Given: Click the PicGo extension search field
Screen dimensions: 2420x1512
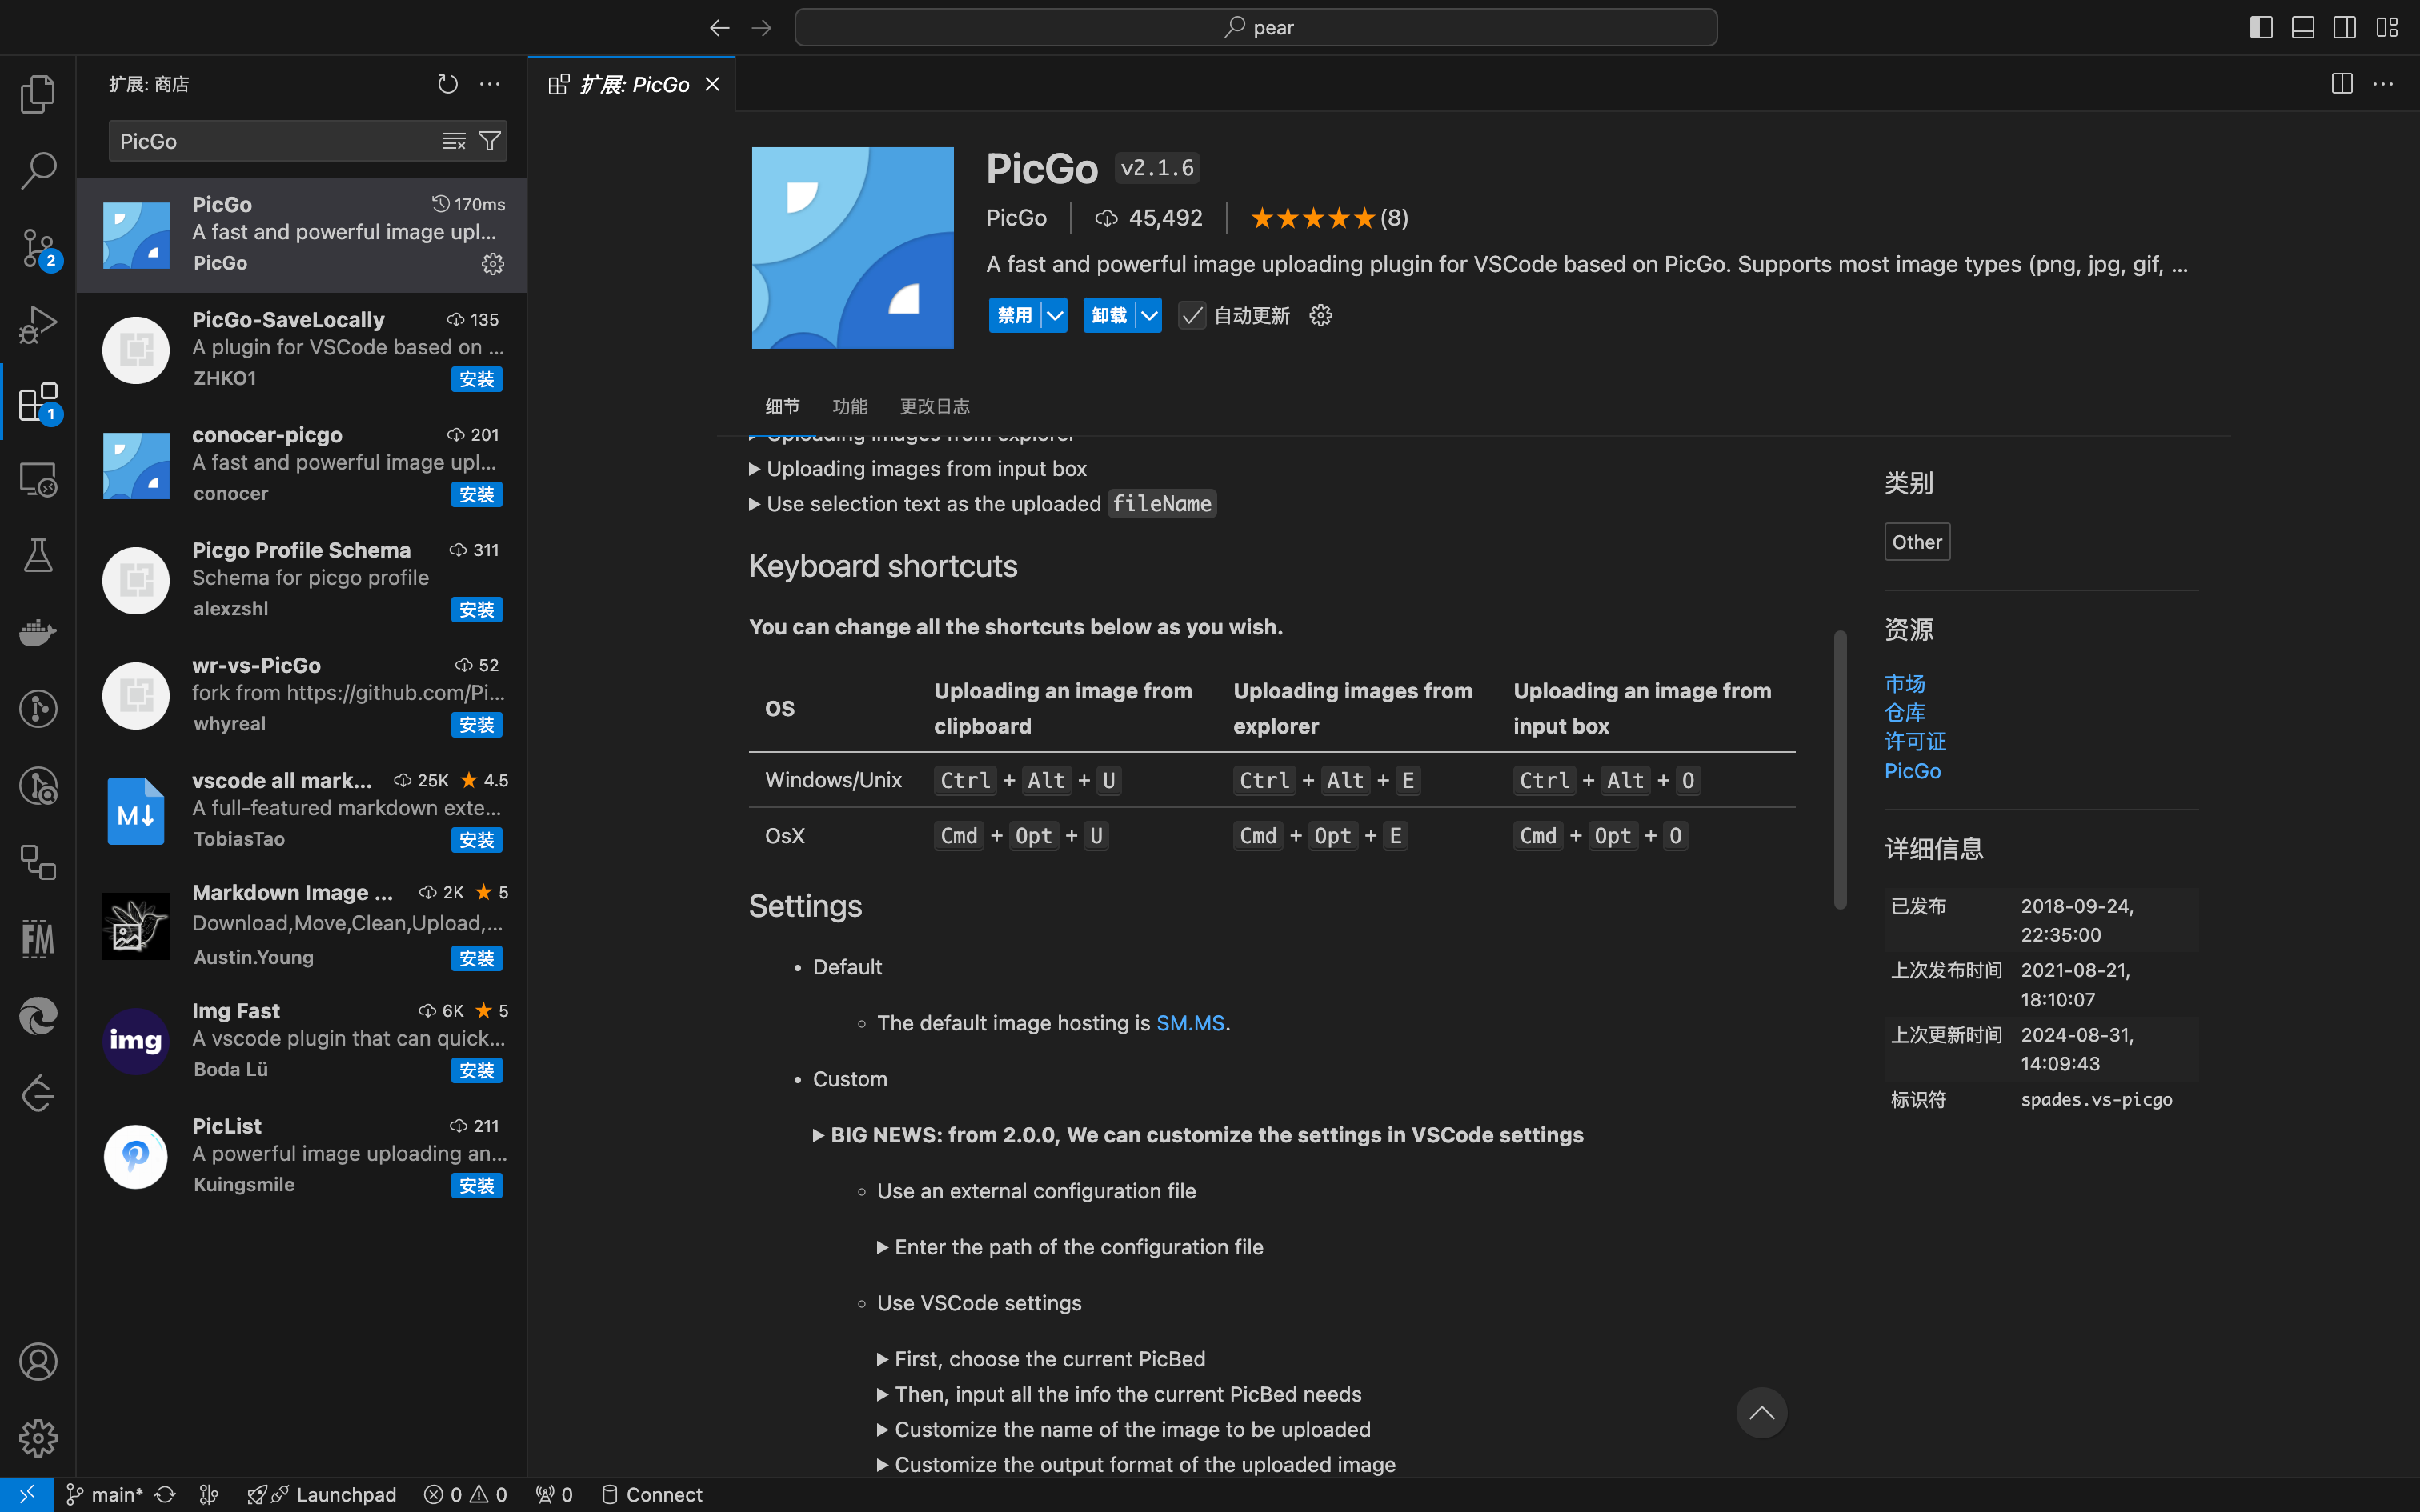Looking at the screenshot, I should pyautogui.click(x=270, y=141).
